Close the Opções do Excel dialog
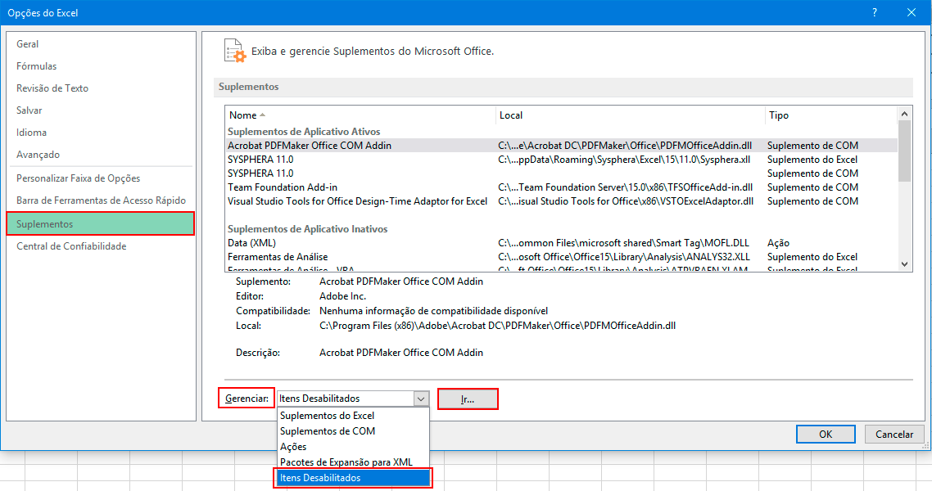Screen dimensions: 932x491 (x=912, y=12)
